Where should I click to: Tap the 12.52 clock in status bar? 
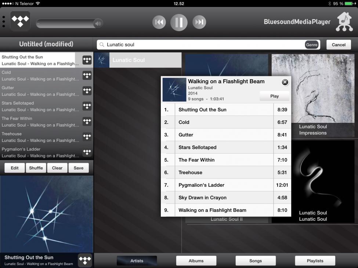pos(179,3)
